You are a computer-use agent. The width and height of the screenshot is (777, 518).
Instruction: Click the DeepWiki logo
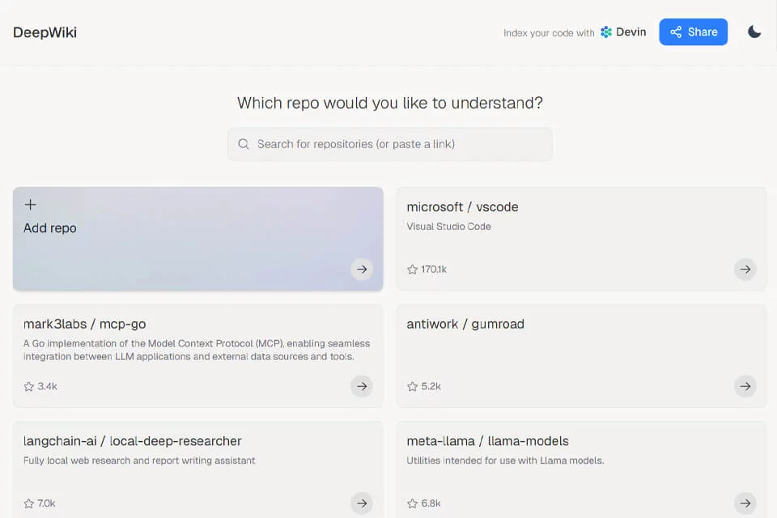[45, 32]
